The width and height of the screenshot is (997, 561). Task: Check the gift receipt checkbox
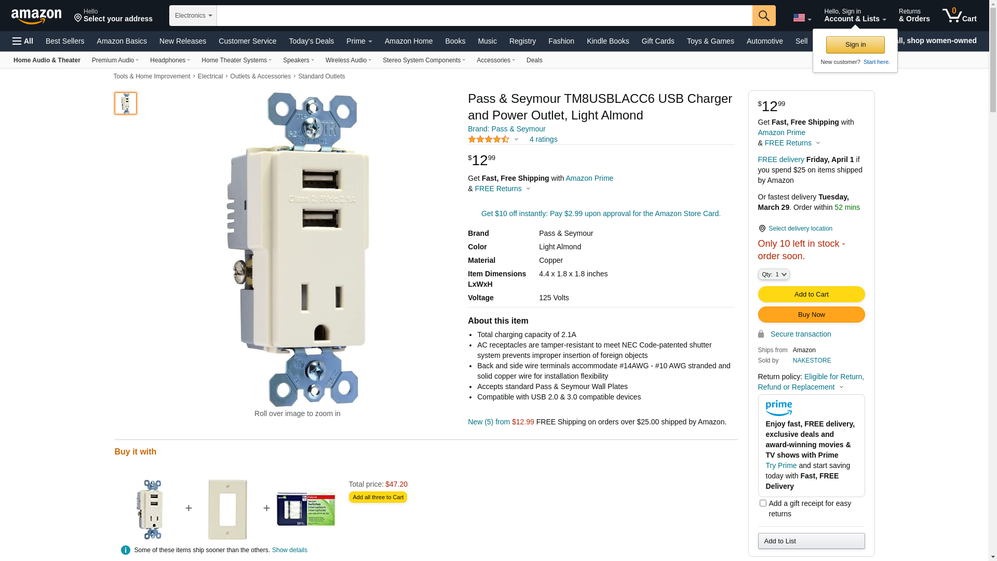[763, 503]
